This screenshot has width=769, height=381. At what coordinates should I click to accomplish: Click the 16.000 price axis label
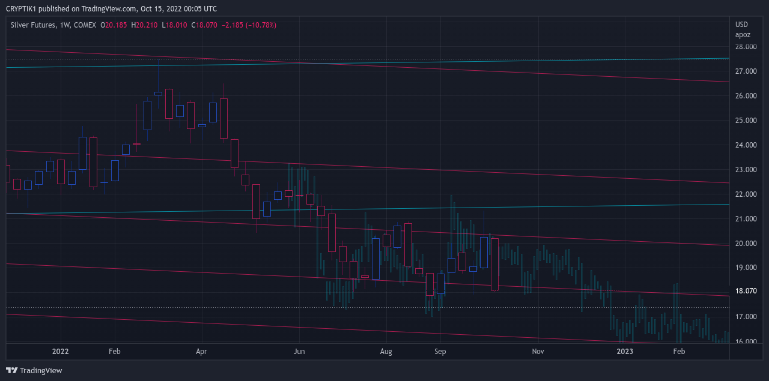pyautogui.click(x=746, y=341)
